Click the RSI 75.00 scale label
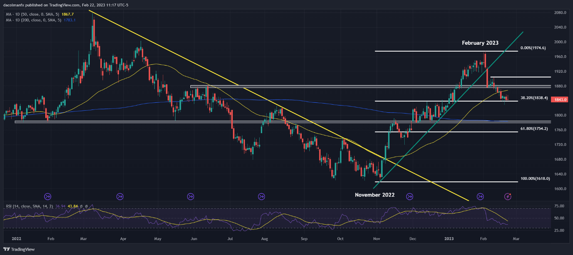Viewport: 573px width, 255px height. tap(560, 206)
